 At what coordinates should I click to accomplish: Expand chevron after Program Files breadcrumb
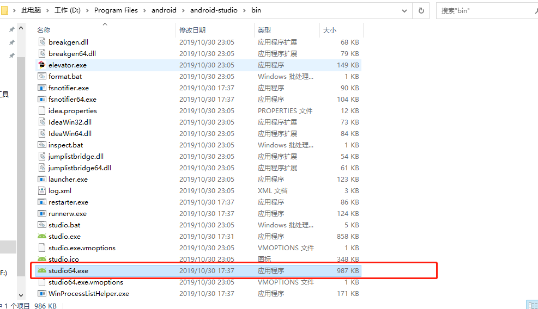click(x=144, y=11)
